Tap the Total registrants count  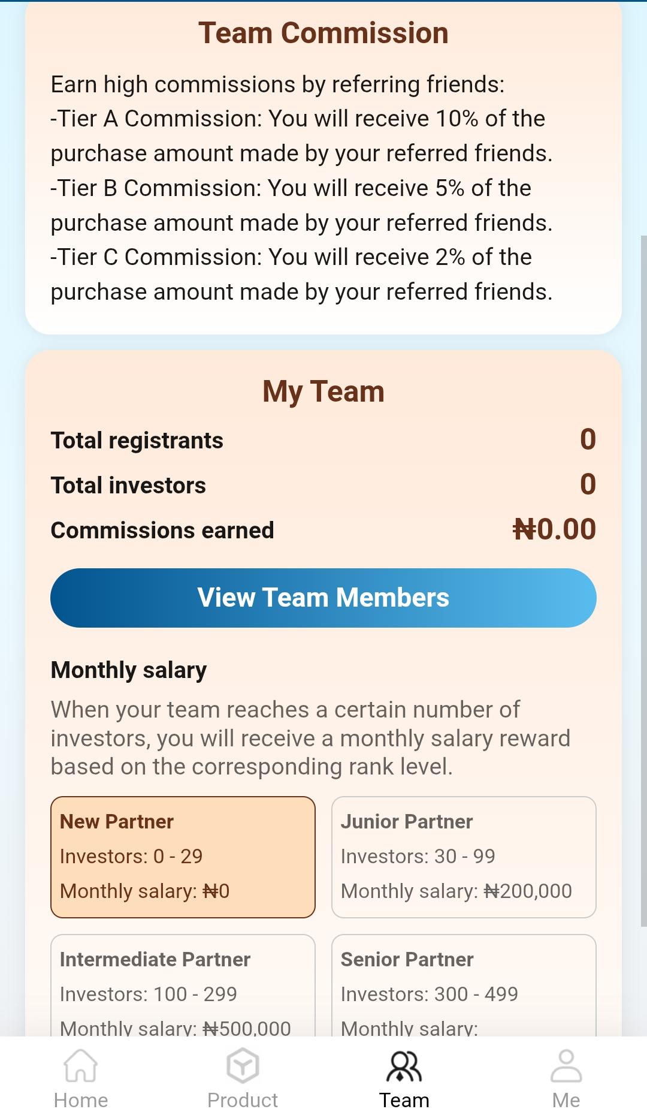coord(588,439)
